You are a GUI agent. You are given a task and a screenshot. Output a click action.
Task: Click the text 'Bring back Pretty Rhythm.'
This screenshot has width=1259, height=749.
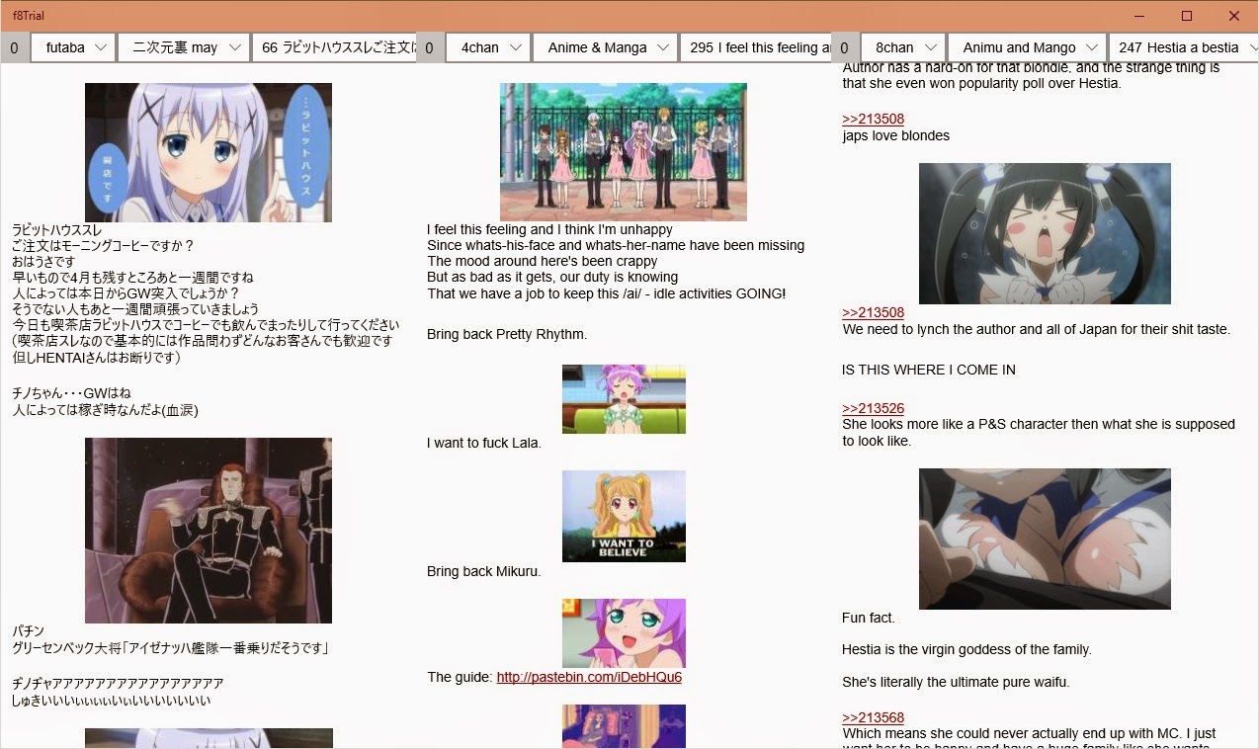click(507, 334)
